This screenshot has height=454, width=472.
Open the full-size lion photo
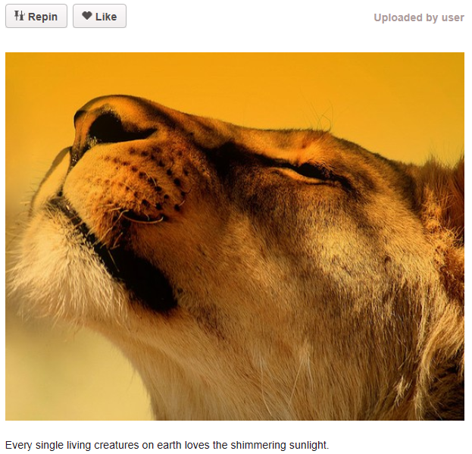pyautogui.click(x=235, y=236)
